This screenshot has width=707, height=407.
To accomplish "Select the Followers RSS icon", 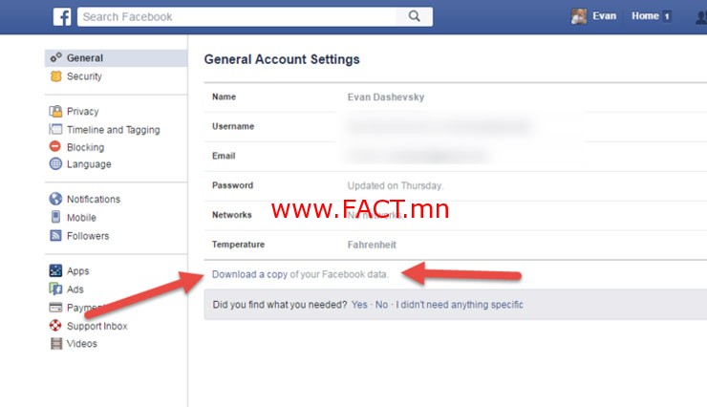I will pyautogui.click(x=55, y=235).
